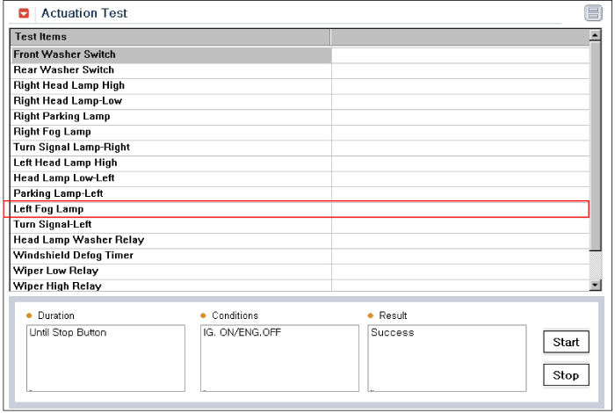Select Windshield Defog Timer row

(300, 256)
